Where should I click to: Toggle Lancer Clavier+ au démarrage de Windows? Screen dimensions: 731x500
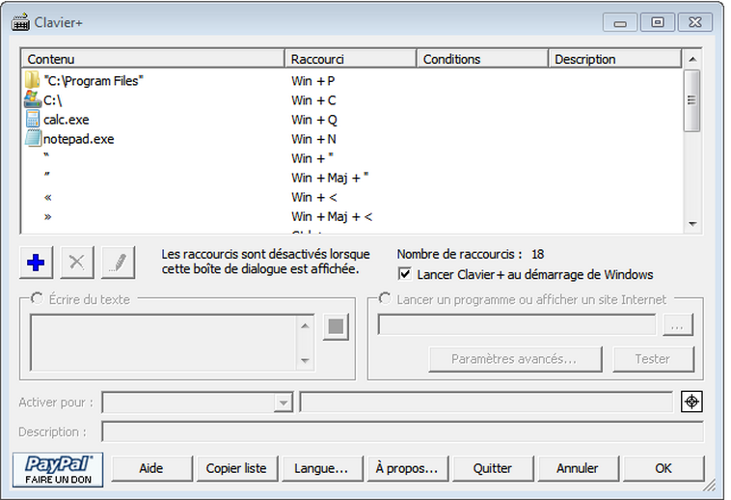[405, 275]
